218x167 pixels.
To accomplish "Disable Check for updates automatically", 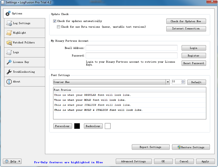I will tap(54, 21).
